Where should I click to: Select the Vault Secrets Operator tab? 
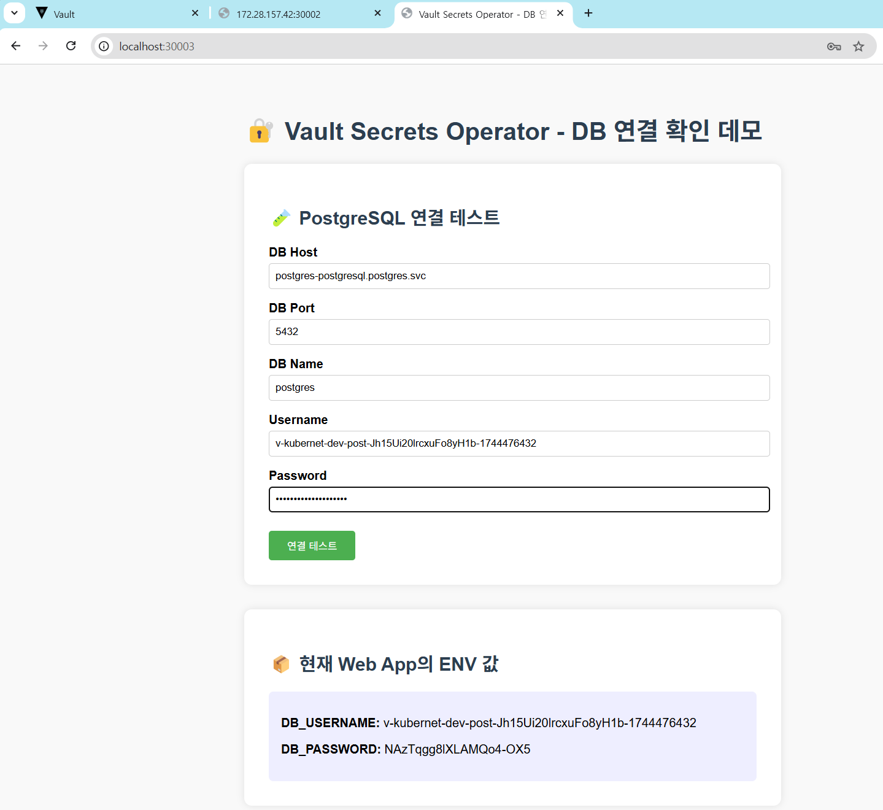coord(484,13)
